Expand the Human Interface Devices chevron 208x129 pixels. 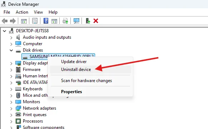pyautogui.click(x=11, y=76)
